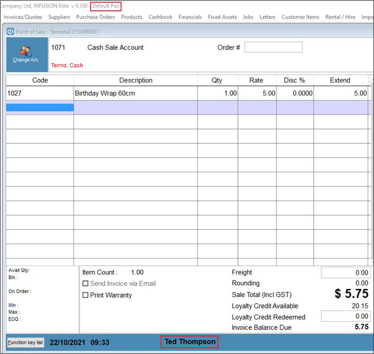Click the Default Pos title text
Viewport: 374px width, 354px height.
pyautogui.click(x=106, y=6)
